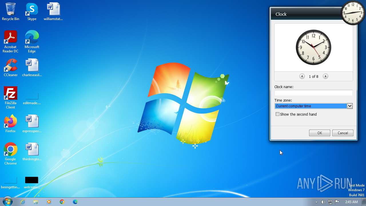Open CCleaner desktop shortcut
The width and height of the screenshot is (366, 206).
point(11,68)
